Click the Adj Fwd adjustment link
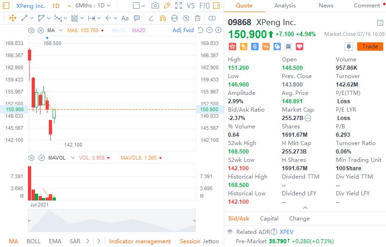The image size is (386, 247). click(x=183, y=30)
